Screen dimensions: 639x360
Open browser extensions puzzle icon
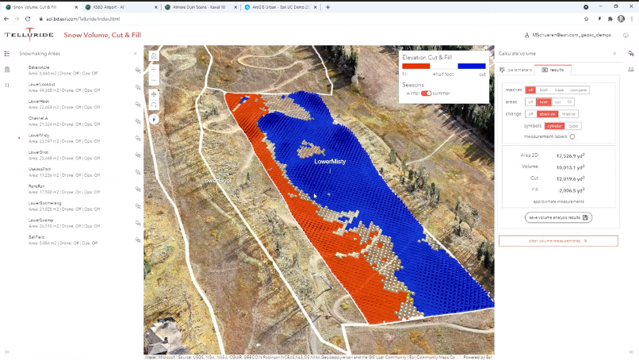point(610,19)
